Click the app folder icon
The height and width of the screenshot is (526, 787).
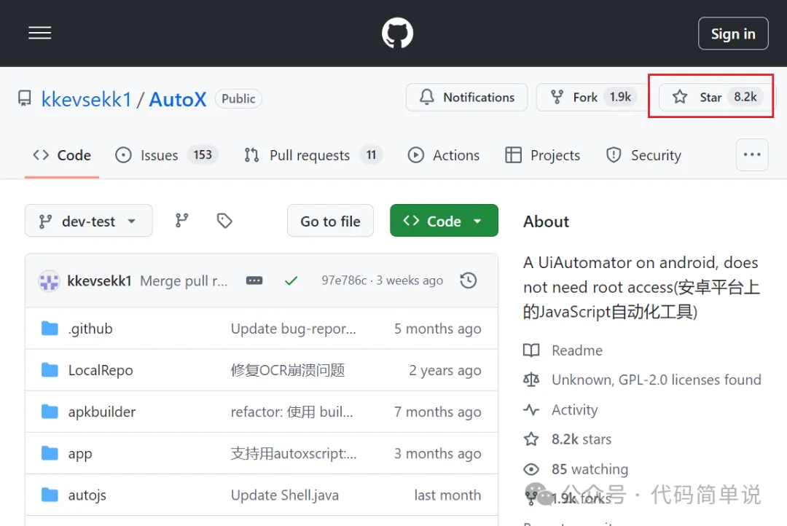coord(50,453)
